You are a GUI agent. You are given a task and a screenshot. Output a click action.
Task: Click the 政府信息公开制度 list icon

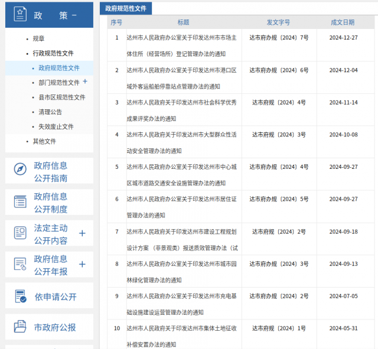[20, 202]
